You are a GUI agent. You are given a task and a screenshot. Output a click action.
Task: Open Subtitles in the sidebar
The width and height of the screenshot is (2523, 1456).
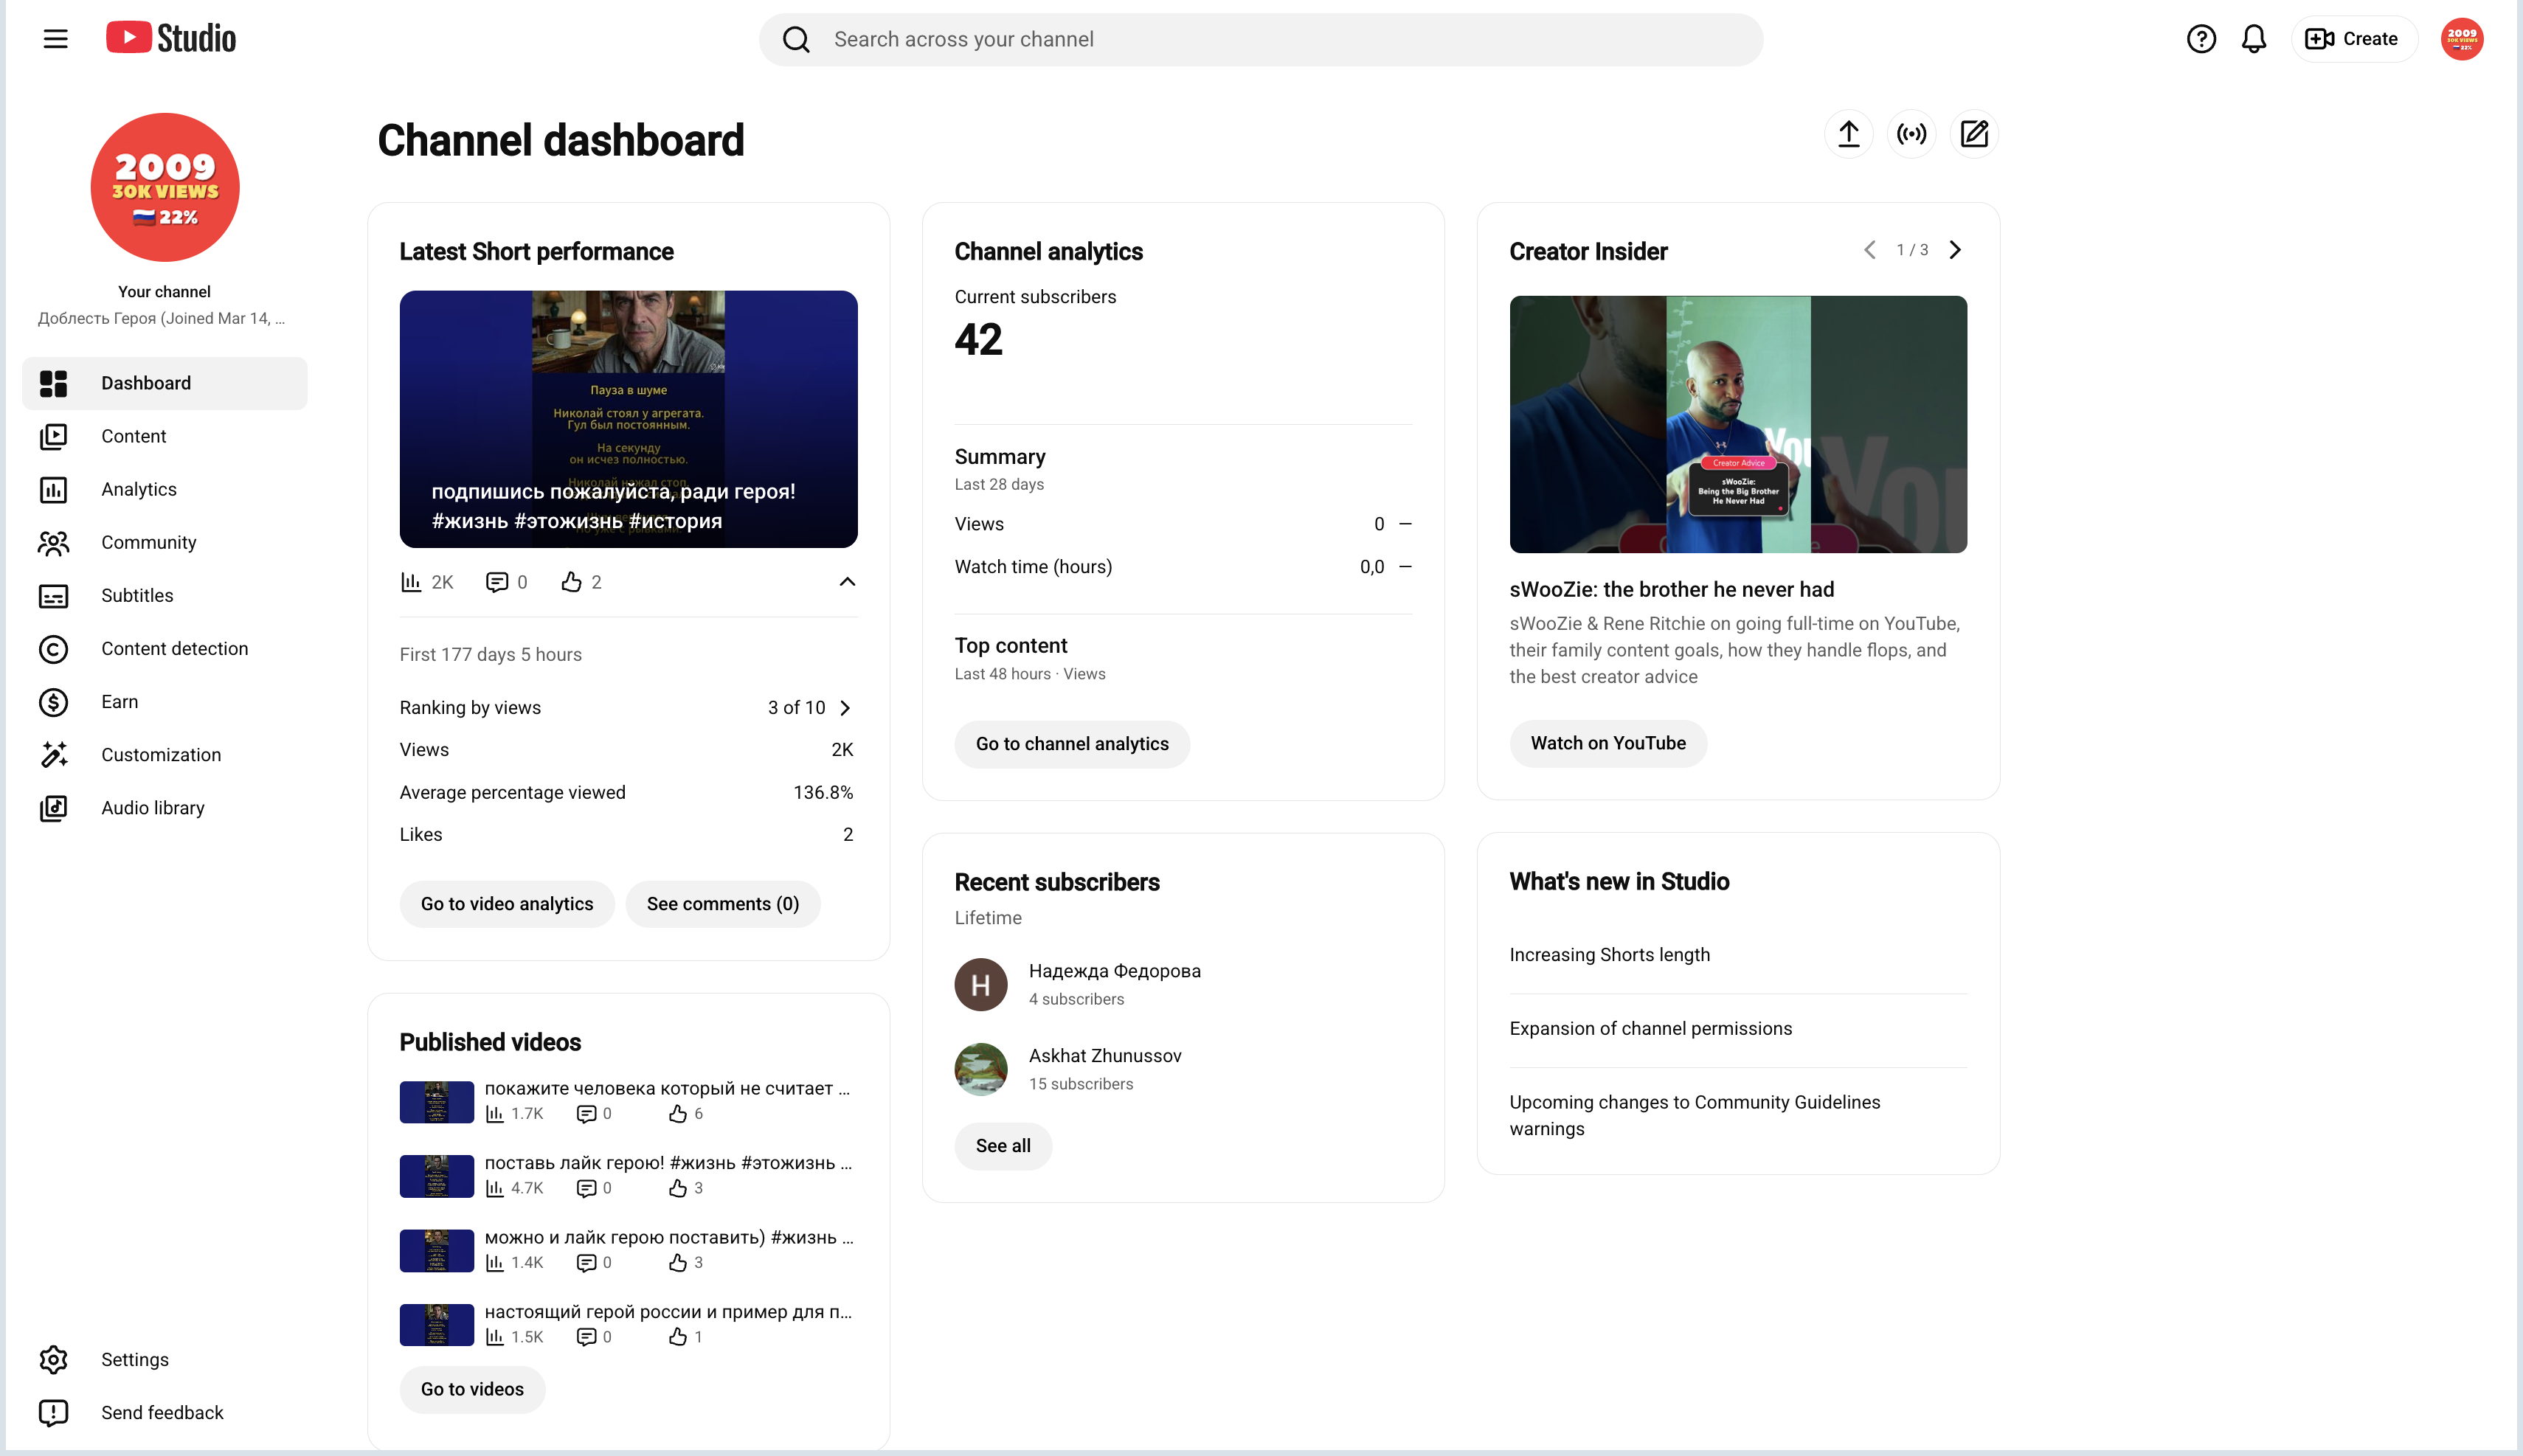(x=165, y=595)
